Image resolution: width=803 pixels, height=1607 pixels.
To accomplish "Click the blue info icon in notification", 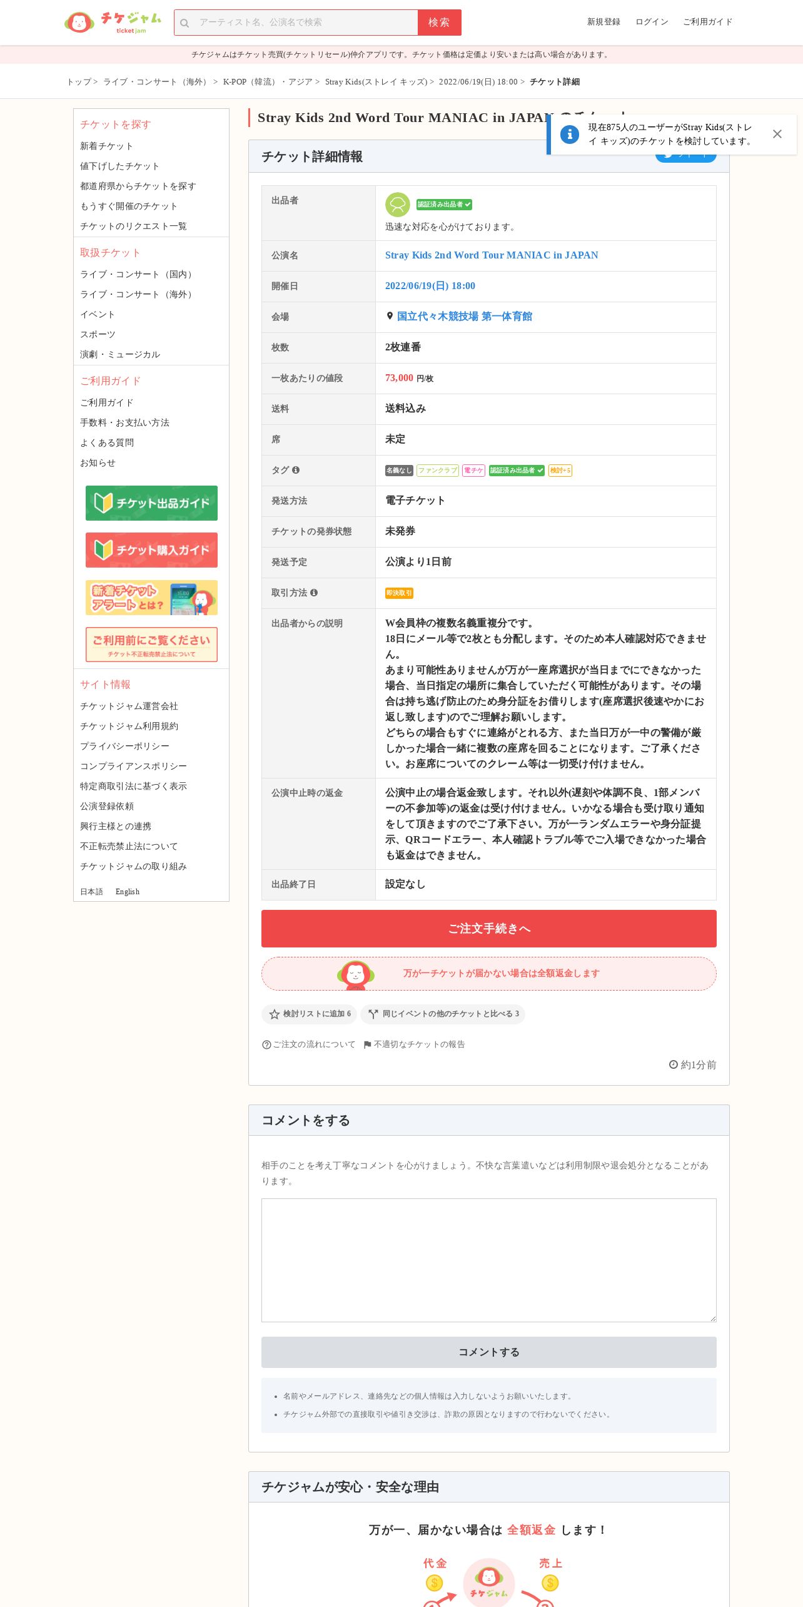I will [x=570, y=134].
